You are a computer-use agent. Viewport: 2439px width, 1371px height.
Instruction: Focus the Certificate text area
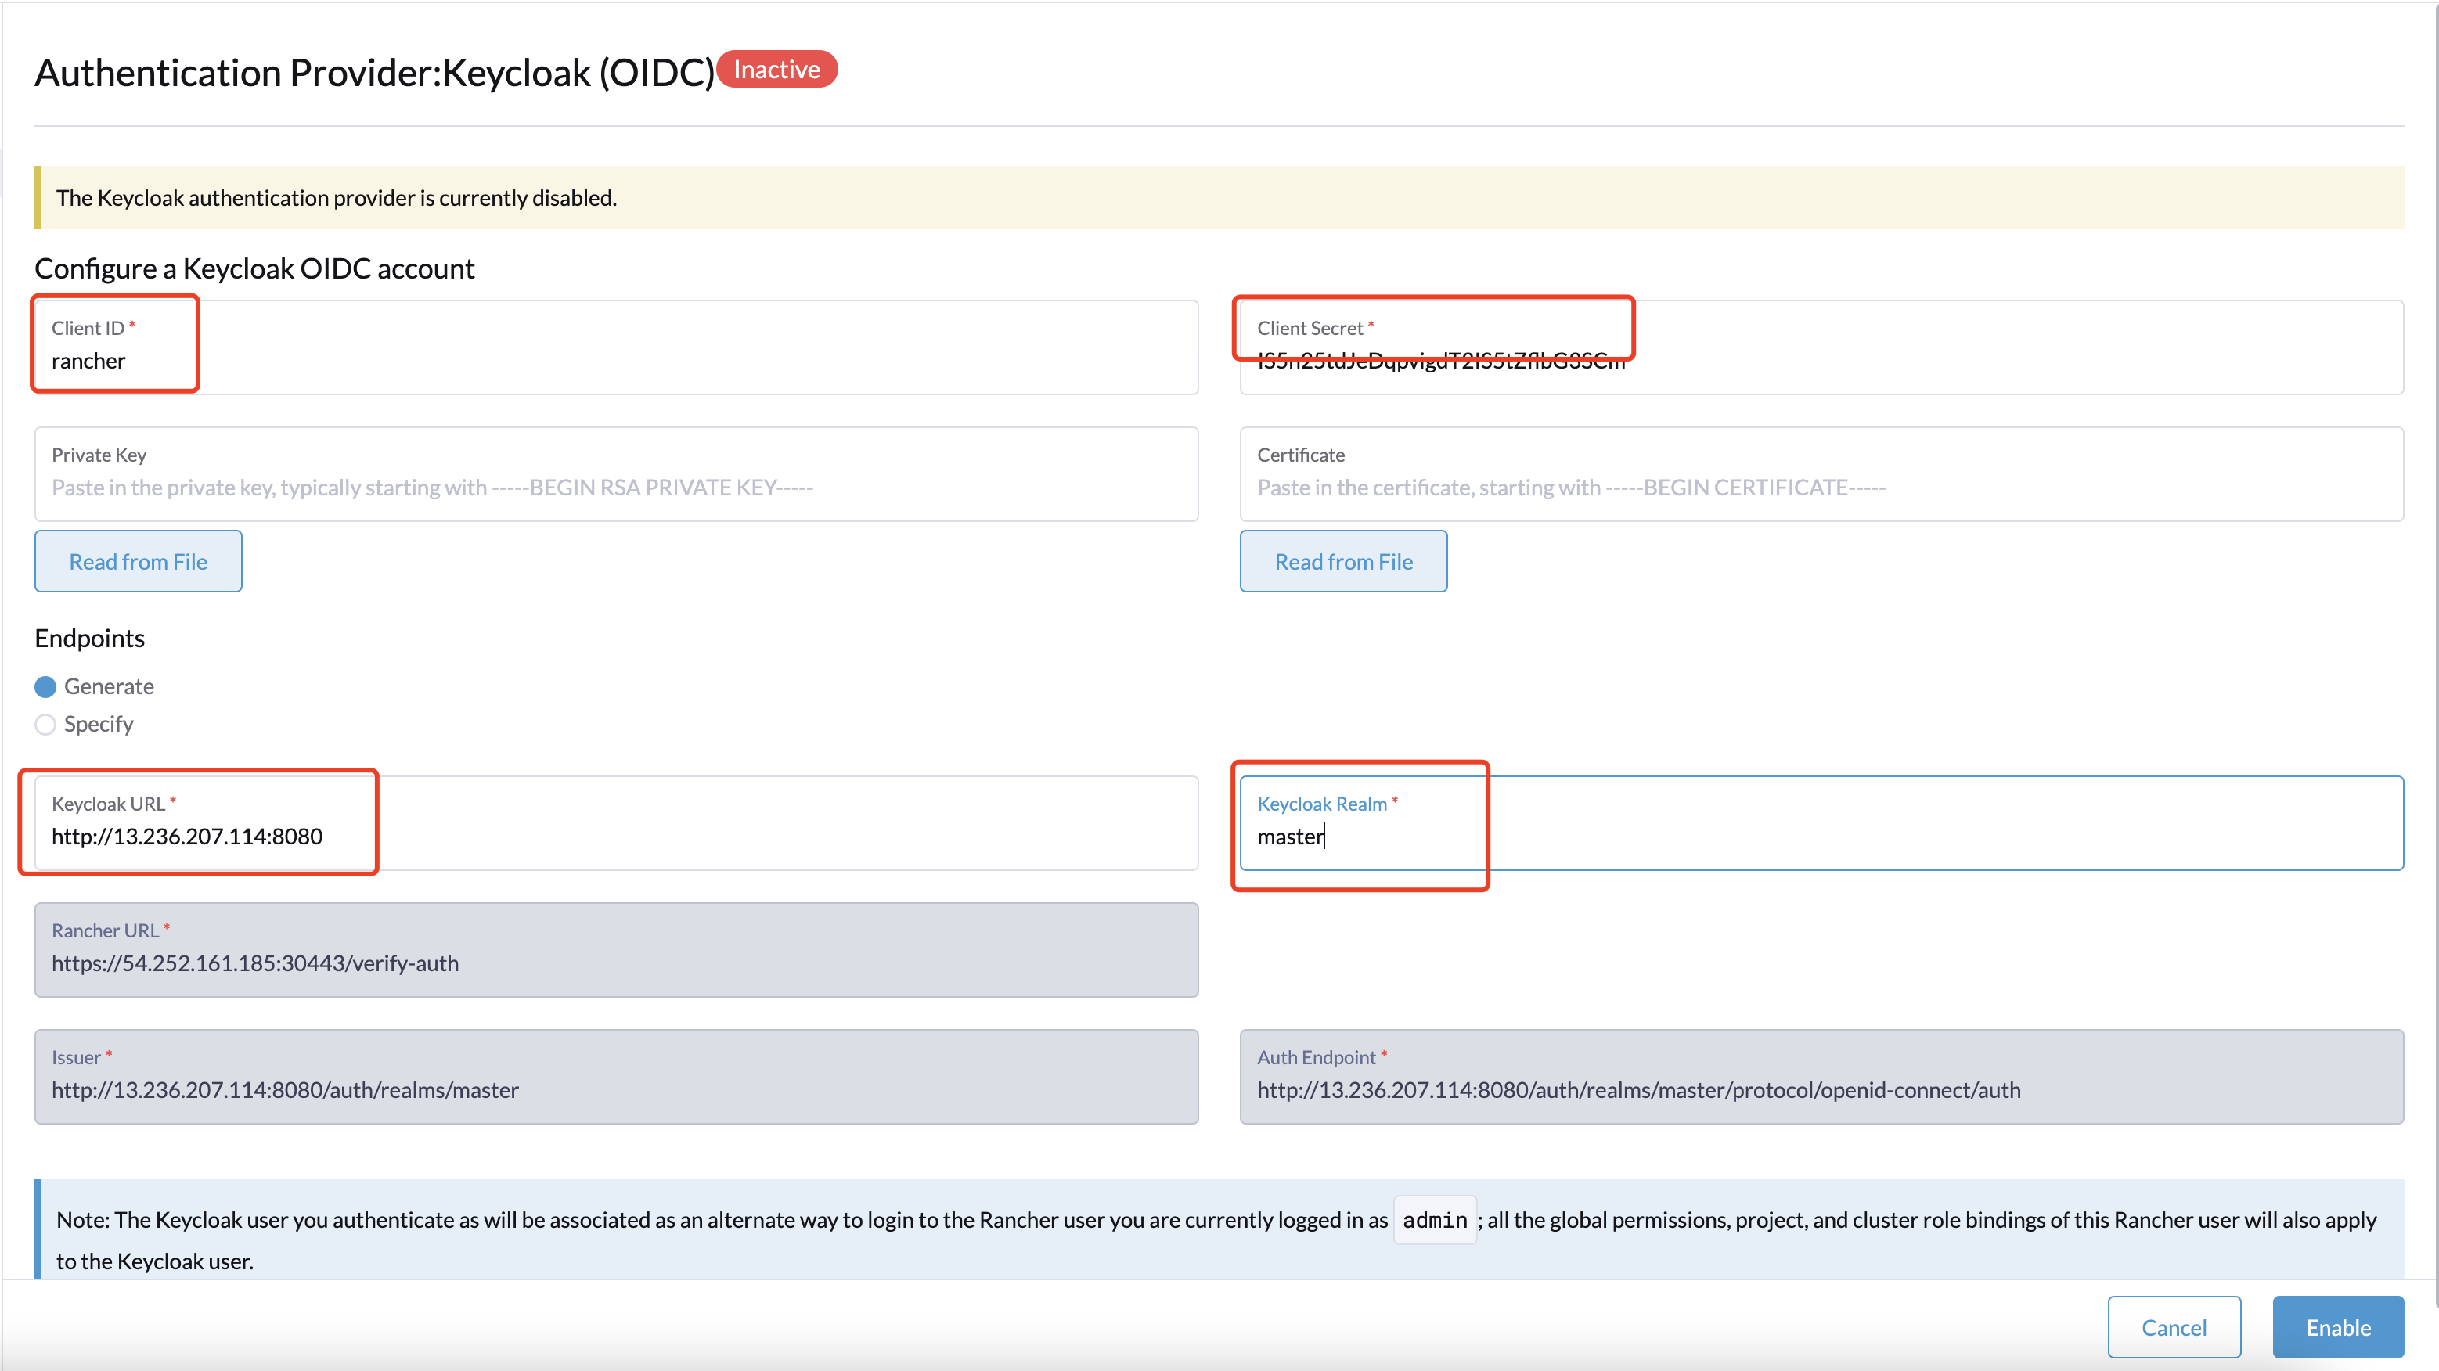tap(1821, 474)
